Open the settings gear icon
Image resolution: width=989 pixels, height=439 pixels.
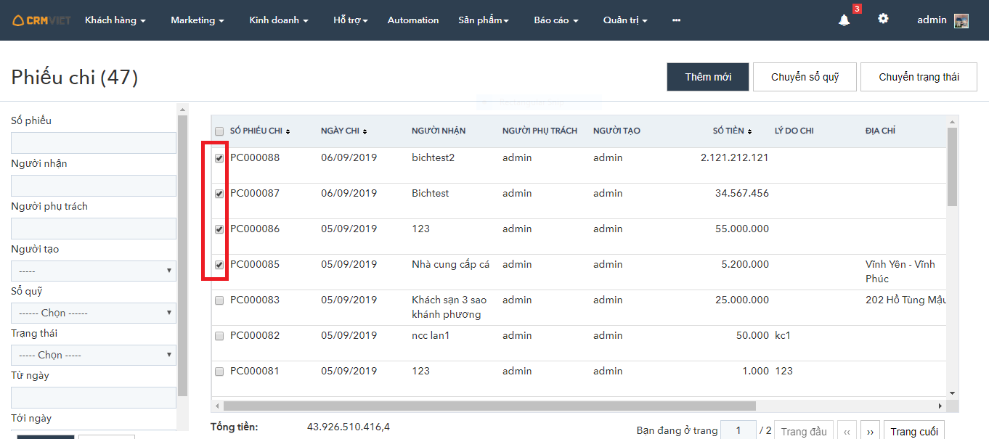pyautogui.click(x=883, y=19)
